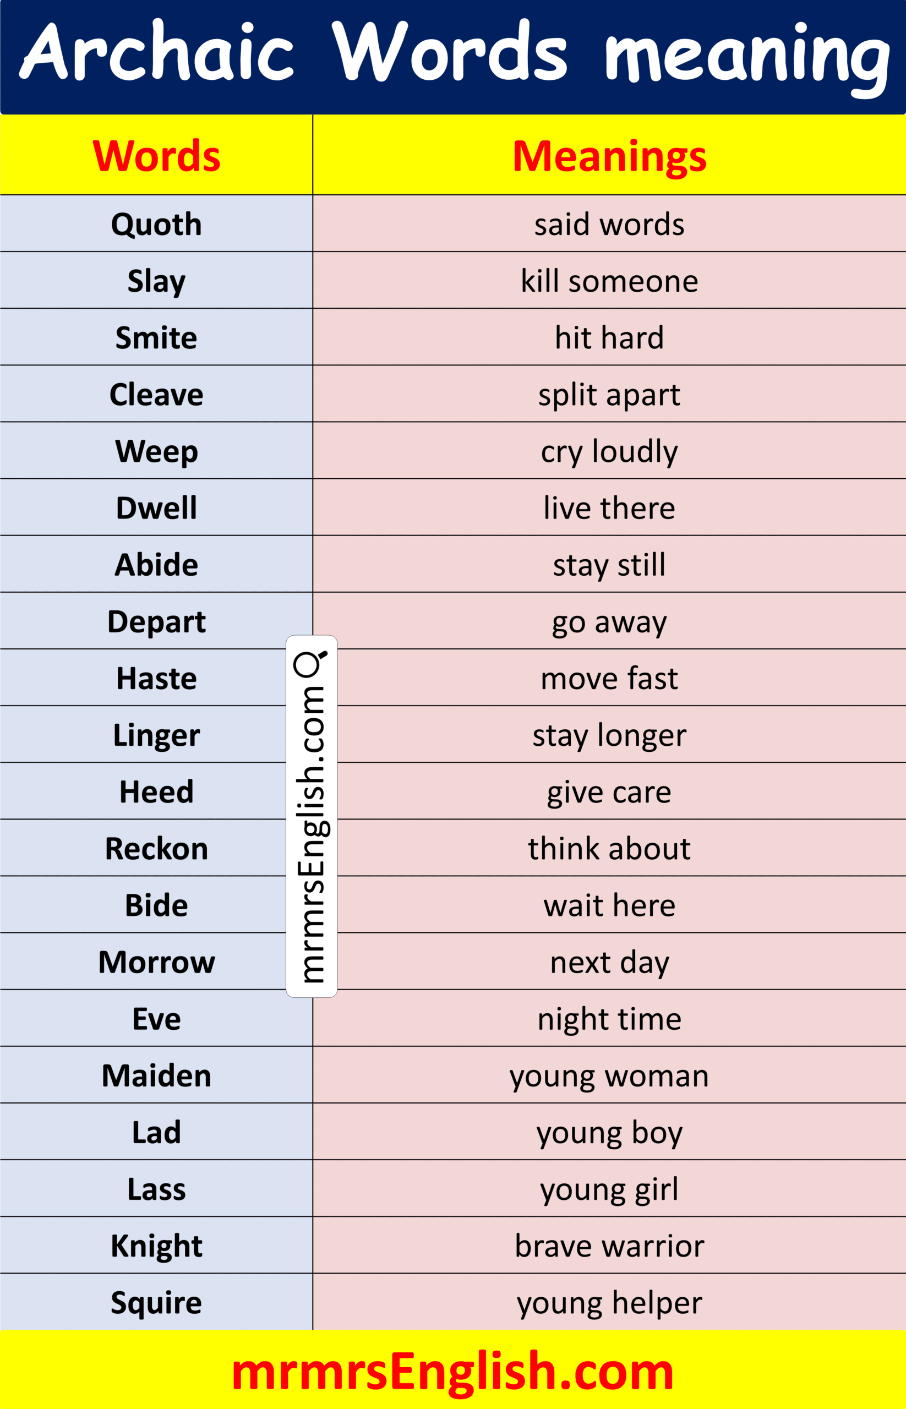Click the word Abide
Viewport: 906px width, 1409px height.
156,565
